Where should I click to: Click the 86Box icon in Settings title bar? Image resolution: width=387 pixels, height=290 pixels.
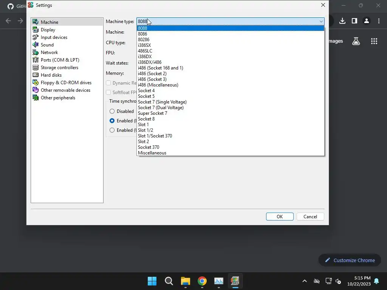coord(31,5)
